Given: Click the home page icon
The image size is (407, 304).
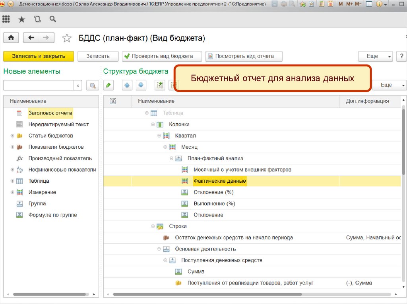Looking at the screenshot, I should (x=11, y=38).
